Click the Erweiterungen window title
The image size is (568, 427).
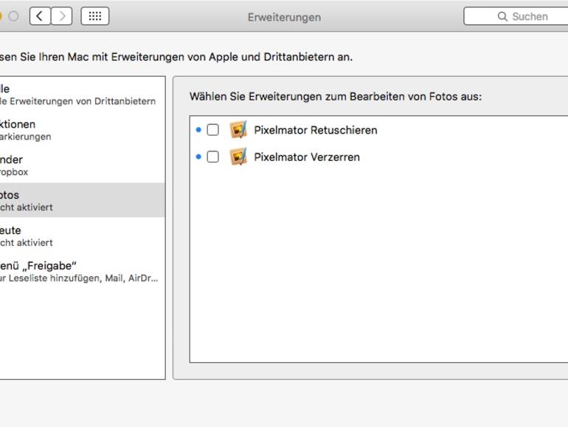(x=284, y=17)
